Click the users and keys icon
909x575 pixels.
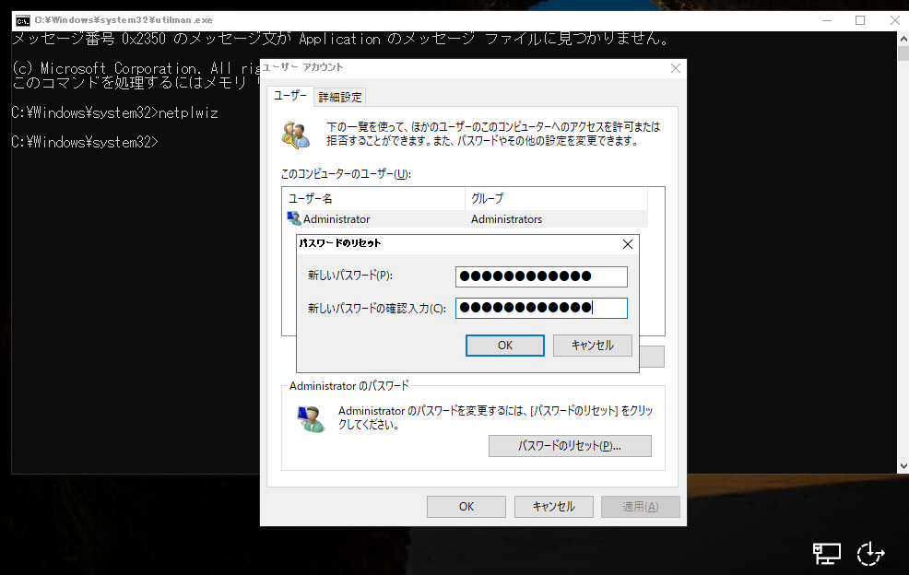click(296, 135)
